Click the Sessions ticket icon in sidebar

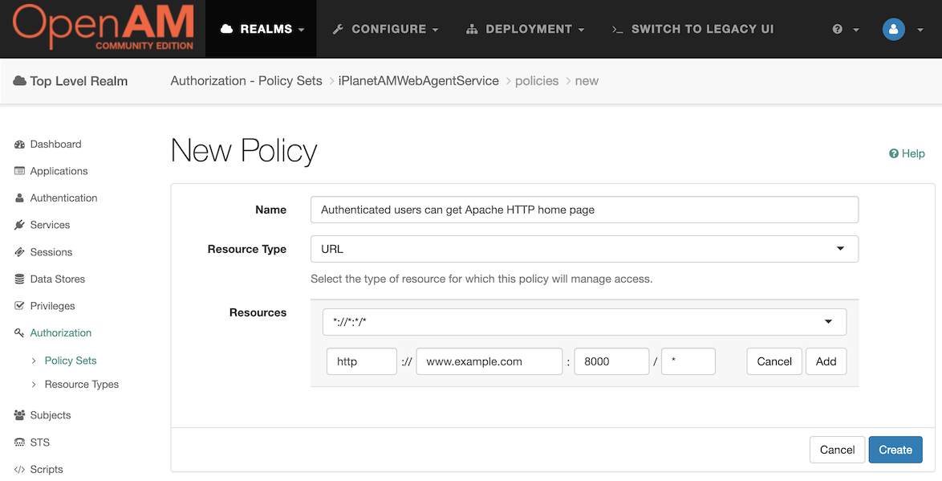(19, 252)
